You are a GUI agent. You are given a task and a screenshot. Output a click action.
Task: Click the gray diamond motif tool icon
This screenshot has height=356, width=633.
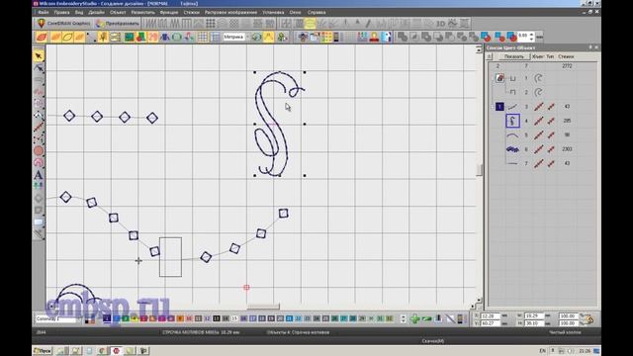pyautogui.click(x=39, y=198)
